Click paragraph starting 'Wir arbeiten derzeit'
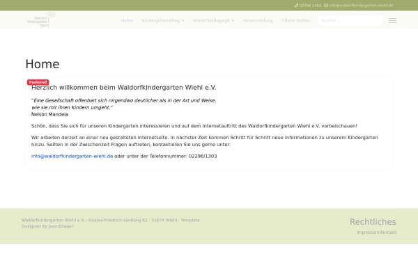Viewport: 418px width, 261px height. (x=204, y=141)
